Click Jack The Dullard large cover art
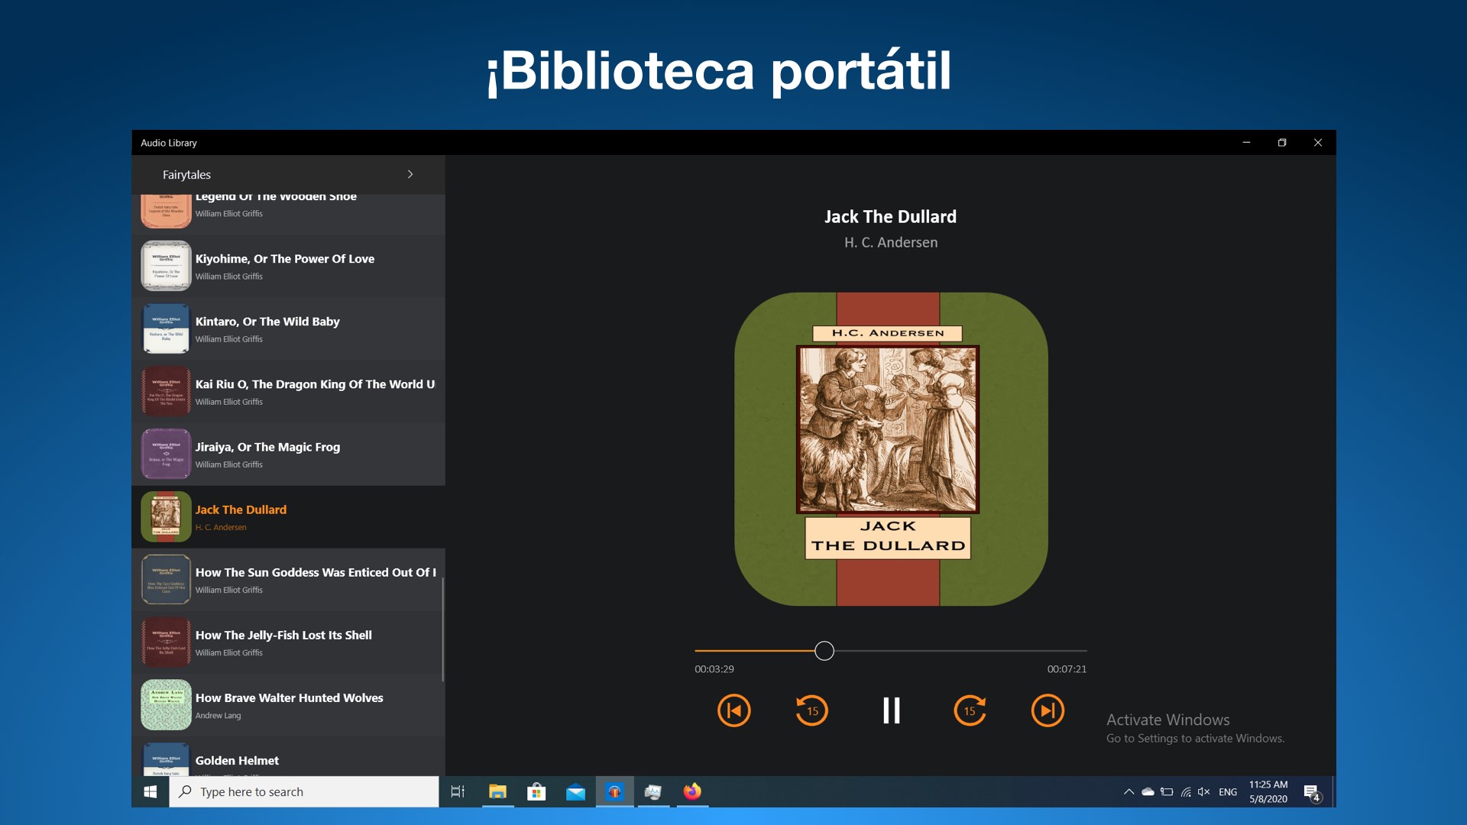This screenshot has height=825, width=1467. 891,449
